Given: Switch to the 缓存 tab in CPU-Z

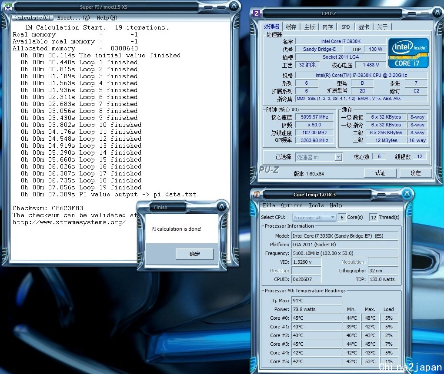Looking at the screenshot, I should click(x=291, y=27).
